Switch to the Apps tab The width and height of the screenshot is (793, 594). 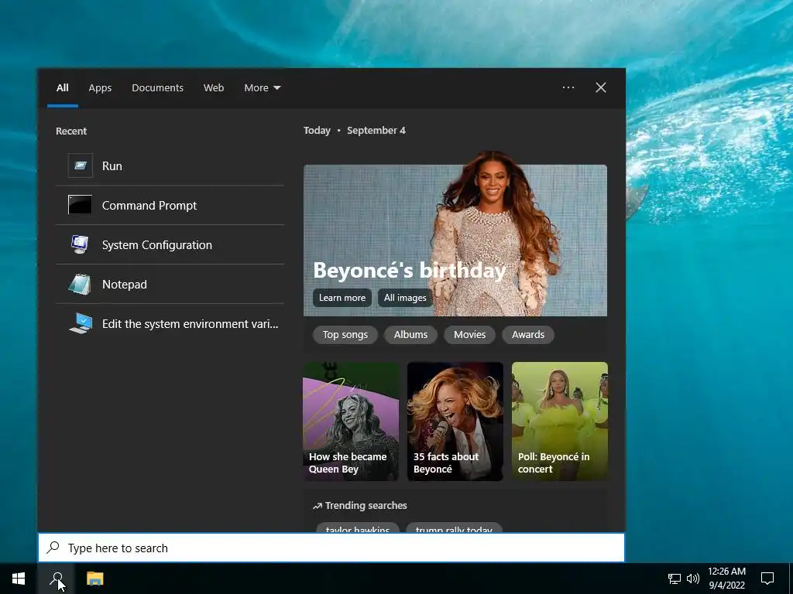pos(100,88)
